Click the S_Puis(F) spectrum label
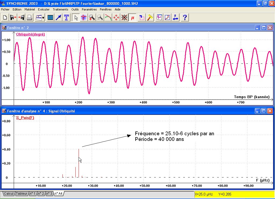 pos(25,118)
